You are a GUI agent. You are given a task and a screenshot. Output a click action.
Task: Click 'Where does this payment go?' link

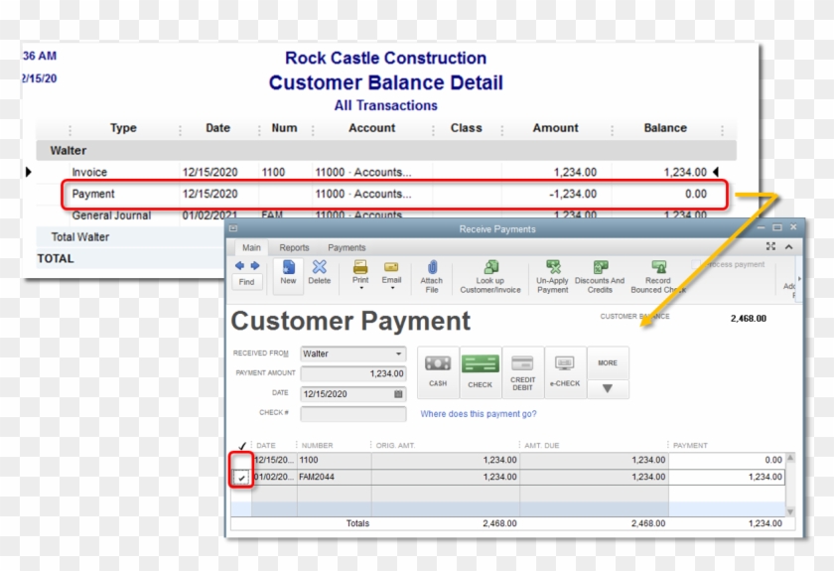pos(479,414)
